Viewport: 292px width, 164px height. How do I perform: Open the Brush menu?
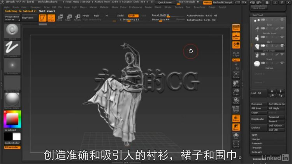point(16,7)
